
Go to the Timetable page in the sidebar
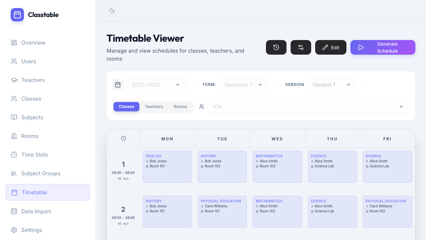coord(35,192)
